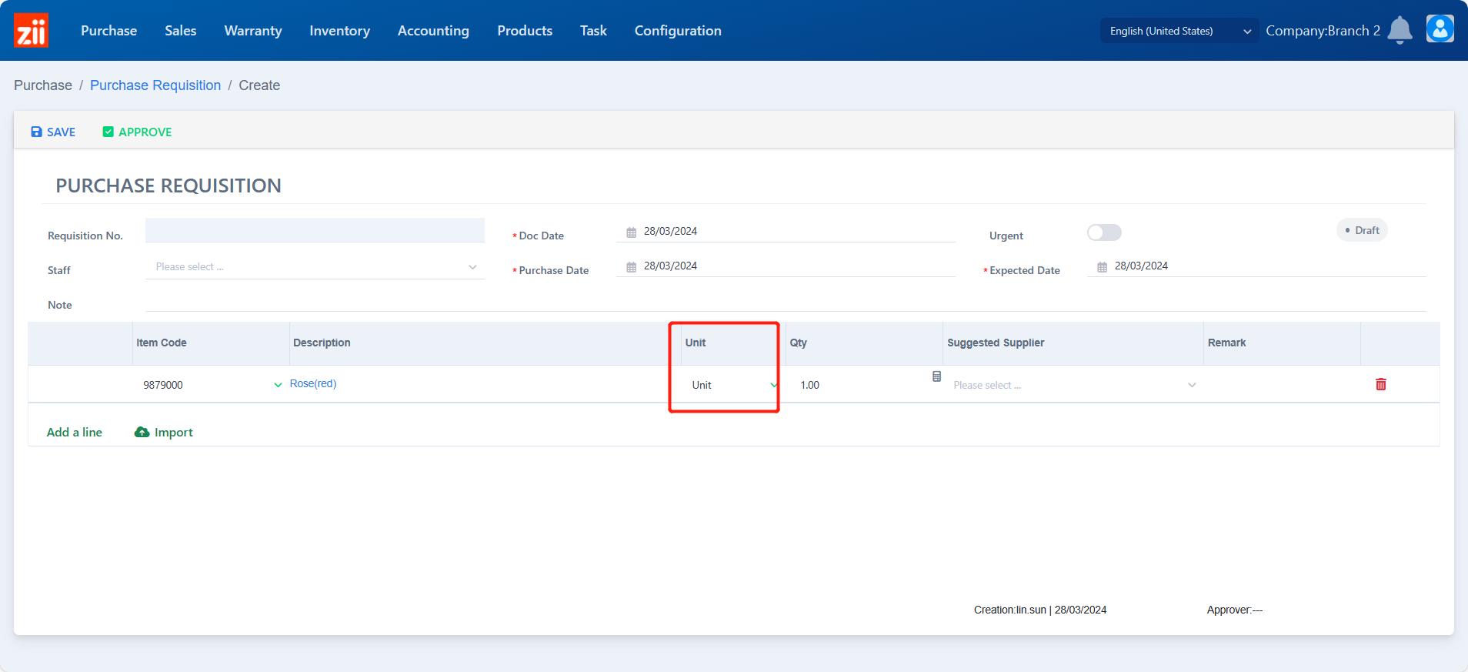
Task: Click the Note input field
Action: click(786, 301)
